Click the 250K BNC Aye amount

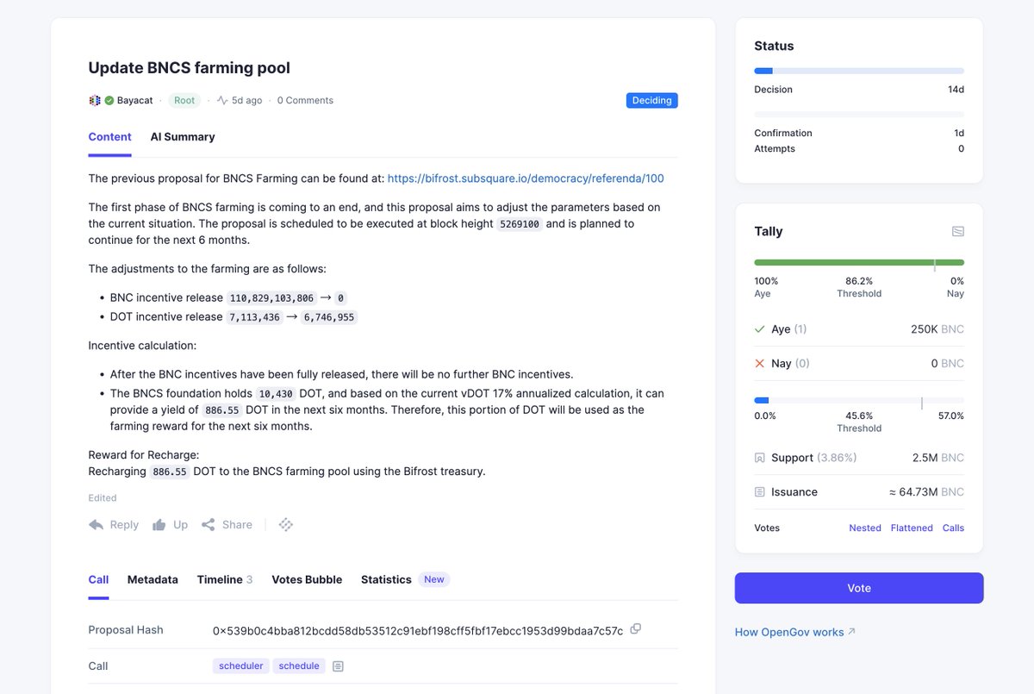[937, 329]
